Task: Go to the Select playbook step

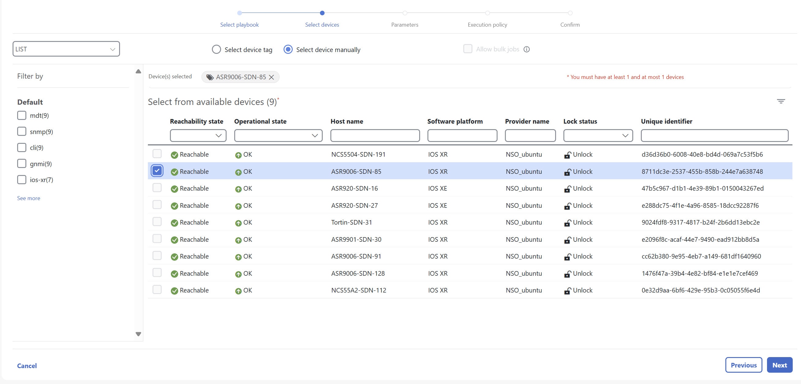Action: pos(239,24)
